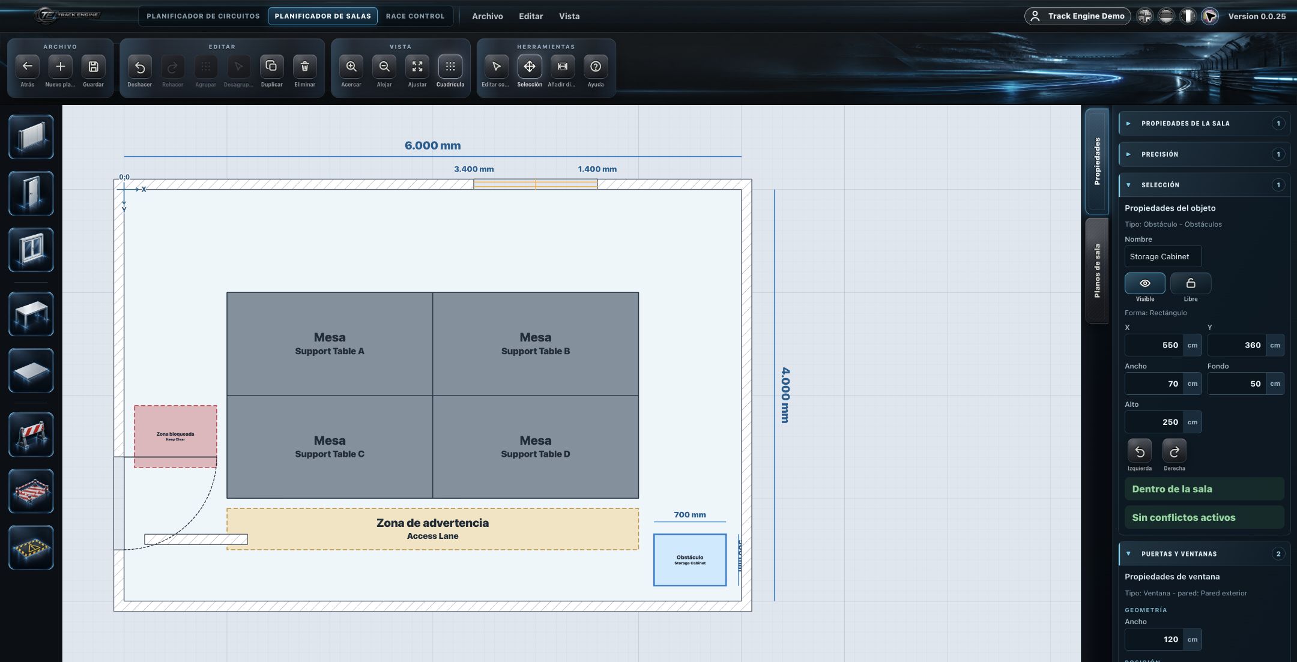Toggle the Visible eye button
This screenshot has width=1297, height=662.
[x=1145, y=283]
